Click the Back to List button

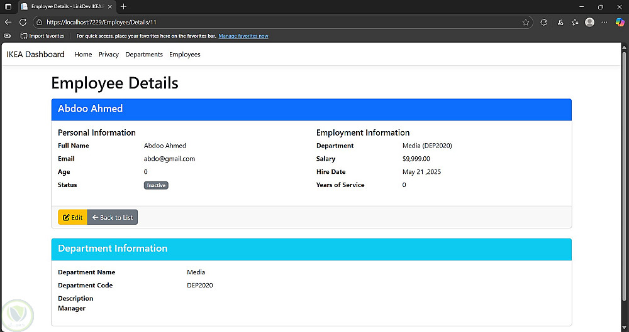(x=113, y=217)
